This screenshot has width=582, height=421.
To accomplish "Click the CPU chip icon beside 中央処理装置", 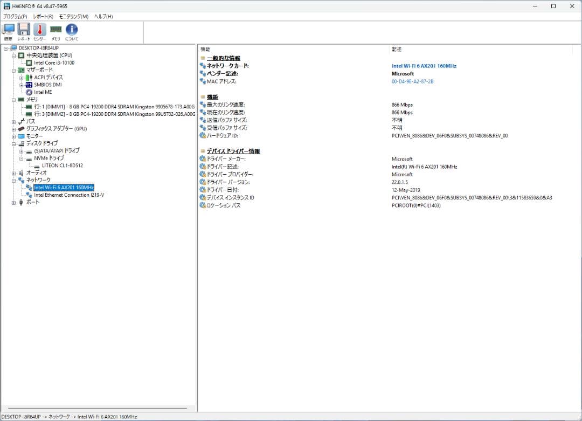I will [21, 56].
